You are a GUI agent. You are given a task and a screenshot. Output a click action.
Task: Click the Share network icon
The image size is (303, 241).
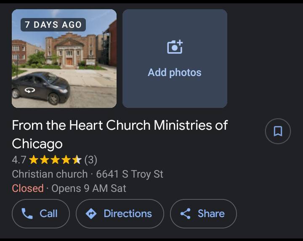click(x=185, y=214)
